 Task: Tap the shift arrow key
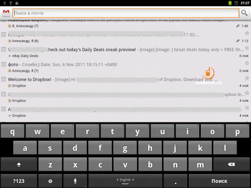pos(19,164)
